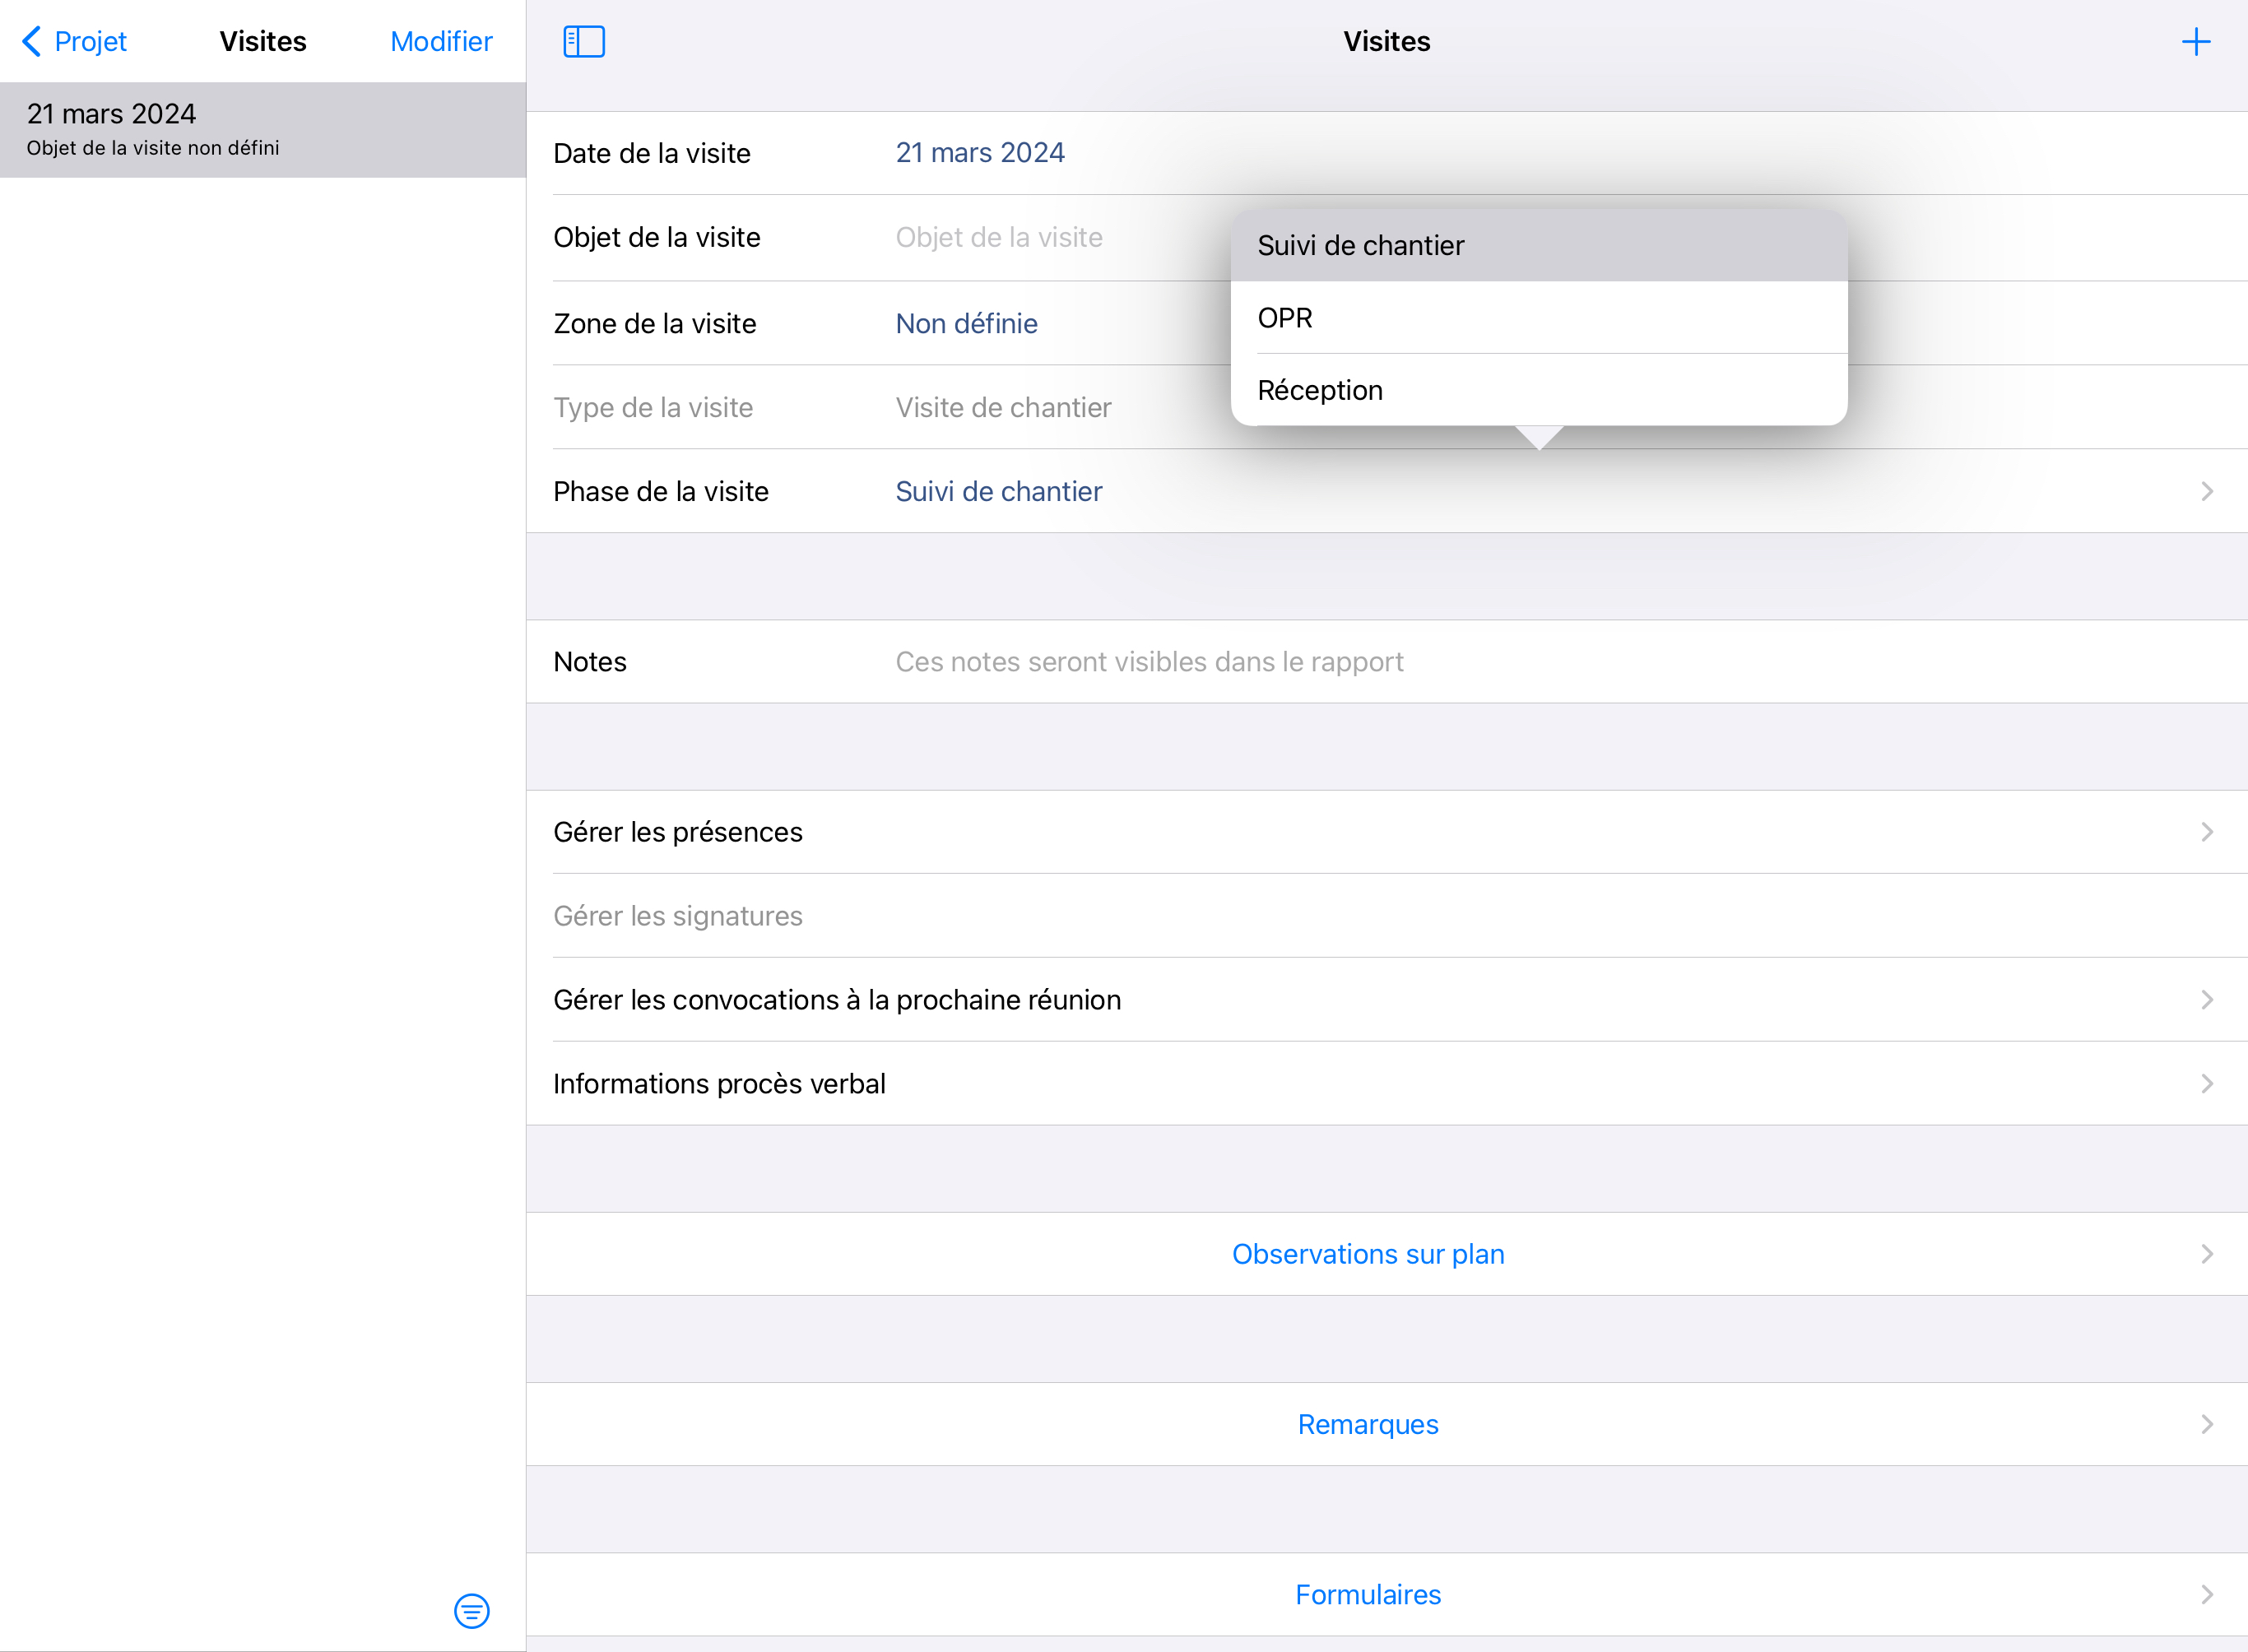
Task: Go back to Projet
Action: [x=75, y=42]
